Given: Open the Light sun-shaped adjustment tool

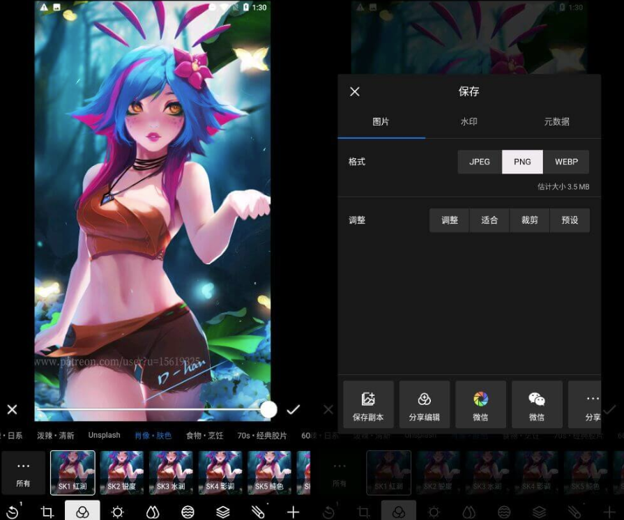Looking at the screenshot, I should coord(117,512).
